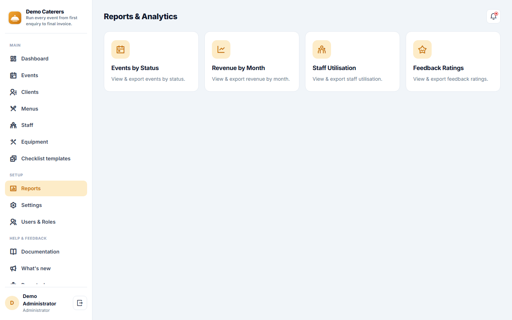Click the user avatar letter D

pyautogui.click(x=12, y=303)
